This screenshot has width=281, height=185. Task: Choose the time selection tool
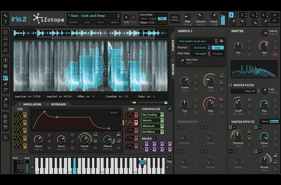tap(6, 60)
